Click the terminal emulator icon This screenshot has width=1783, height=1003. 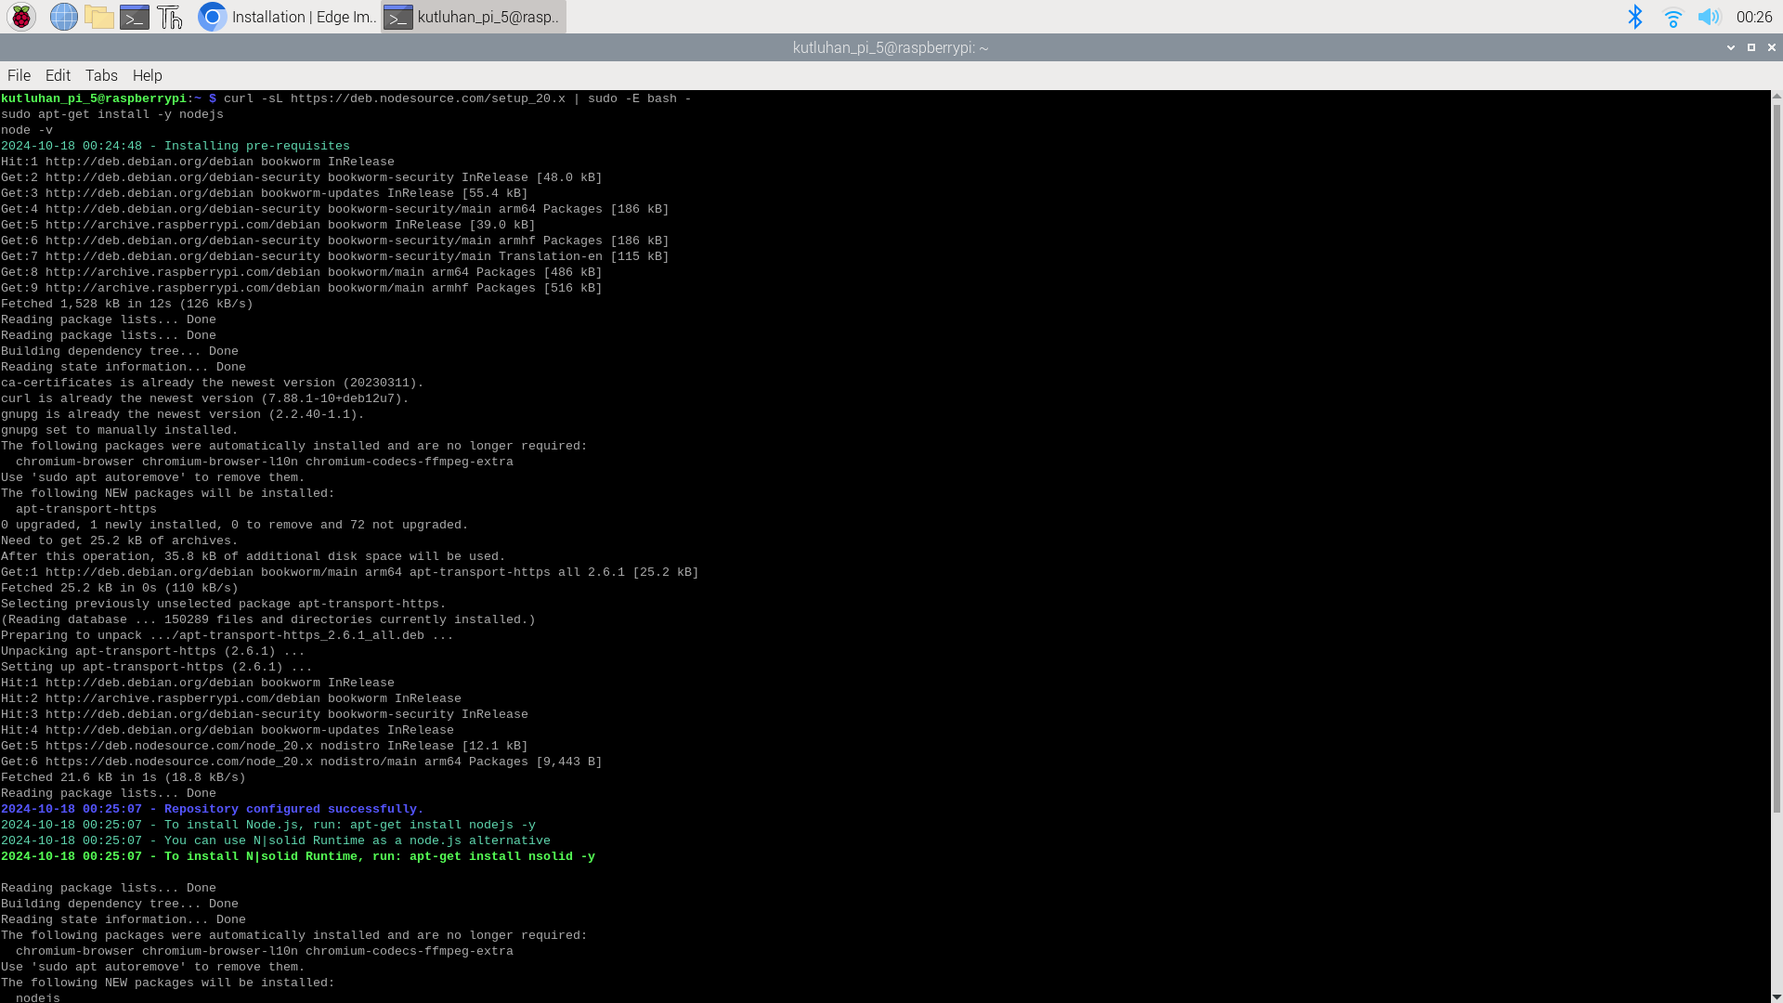pos(135,16)
